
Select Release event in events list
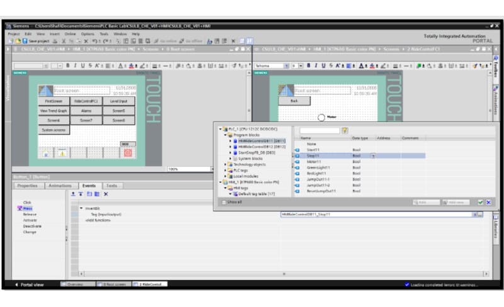tap(30, 214)
